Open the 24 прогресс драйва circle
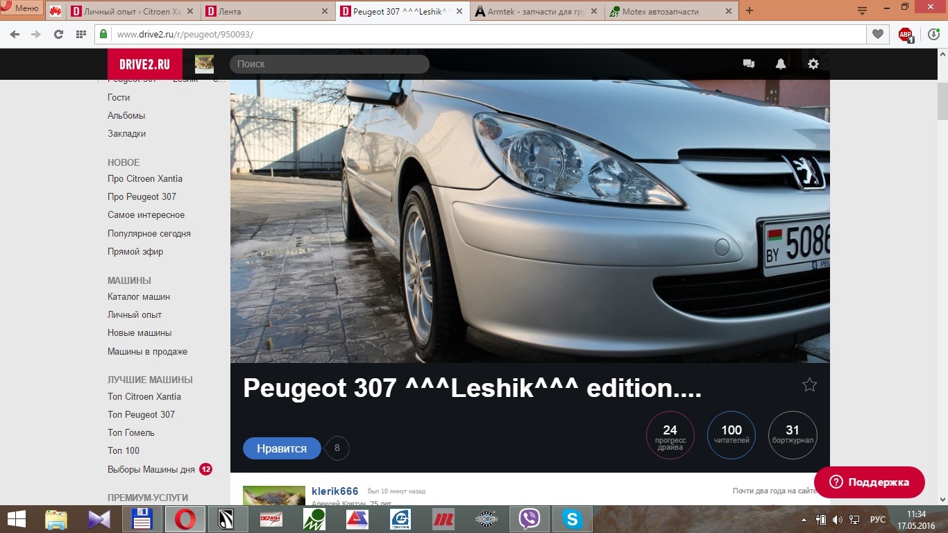 670,435
